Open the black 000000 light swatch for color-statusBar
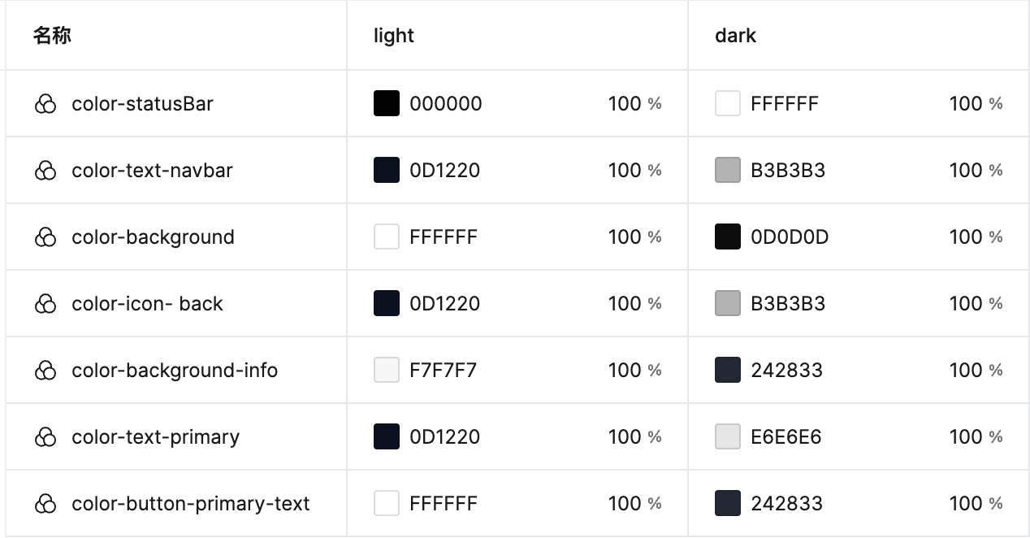Screen dimensions: 1030x538 tap(387, 103)
